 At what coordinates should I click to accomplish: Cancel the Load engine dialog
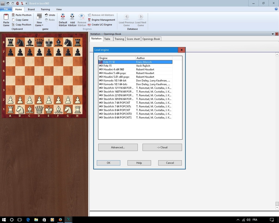coord(170,163)
